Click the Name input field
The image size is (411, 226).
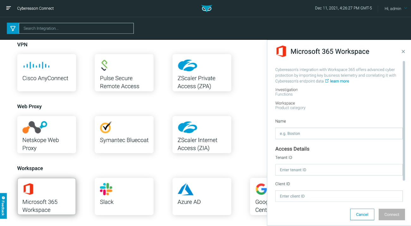pos(339,134)
